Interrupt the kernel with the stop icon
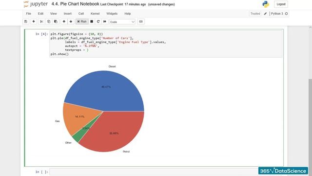This screenshot has width=312, height=176. [x=92, y=22]
